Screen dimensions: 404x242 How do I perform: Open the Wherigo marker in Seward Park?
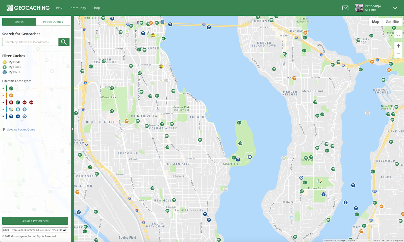(250, 157)
